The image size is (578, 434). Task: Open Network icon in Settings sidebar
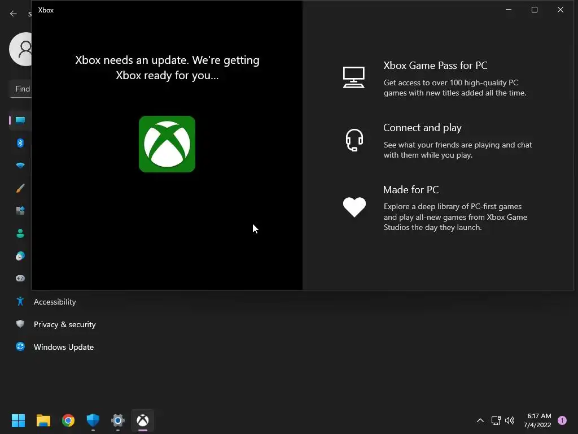tap(20, 166)
